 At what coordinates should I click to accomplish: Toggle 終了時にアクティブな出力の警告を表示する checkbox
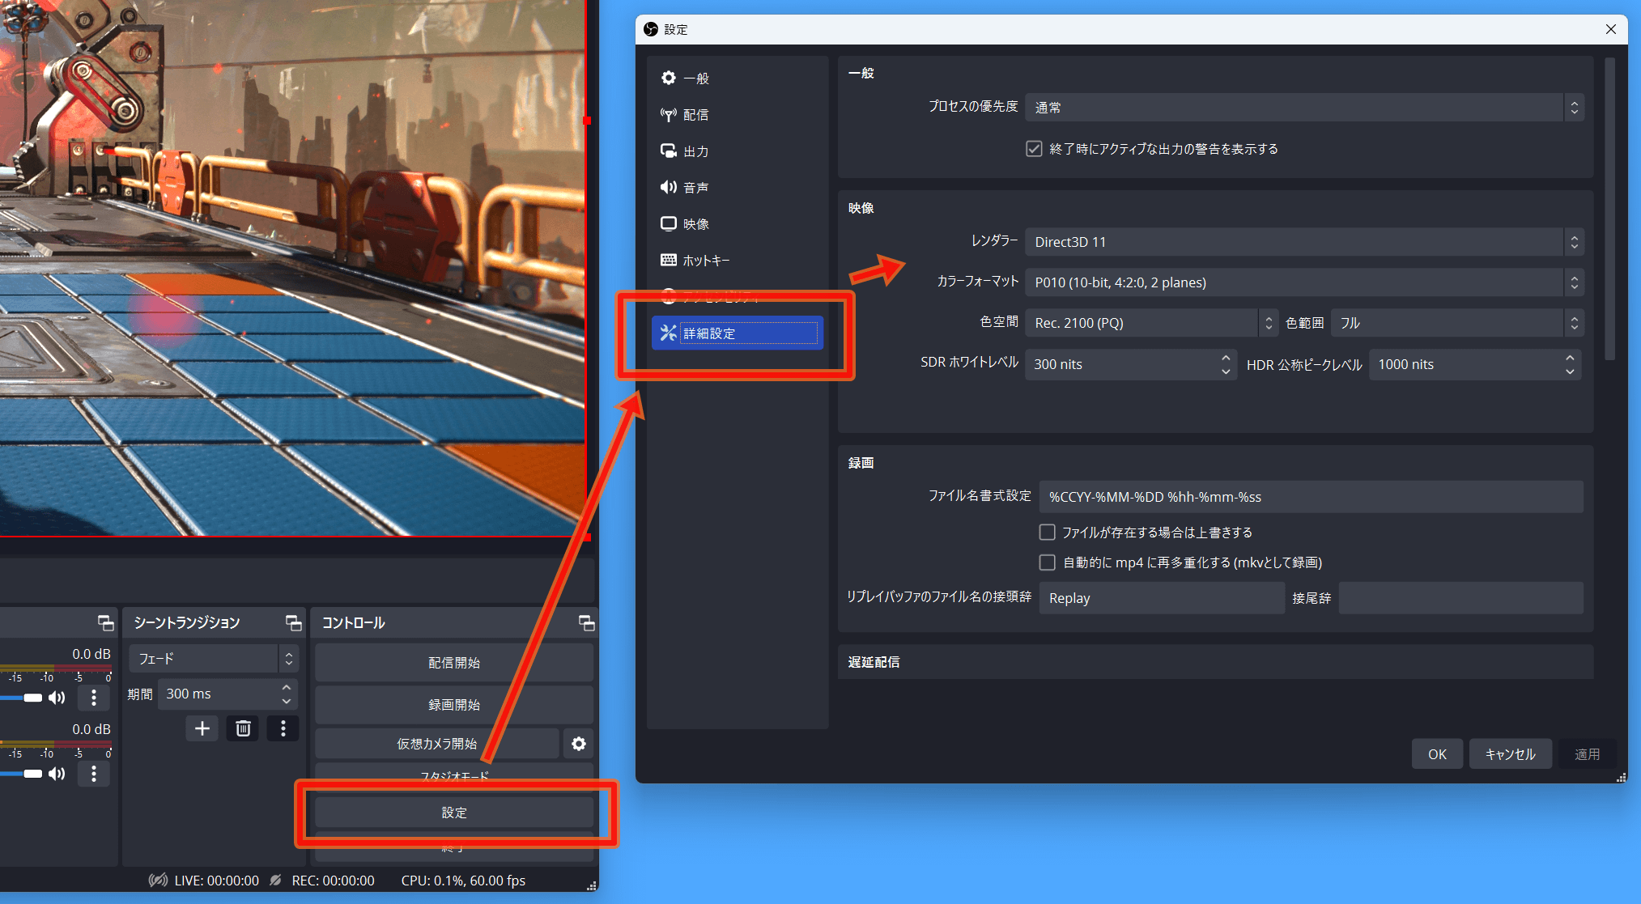point(1034,149)
